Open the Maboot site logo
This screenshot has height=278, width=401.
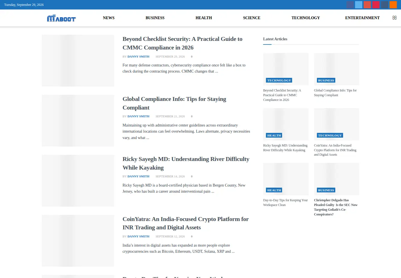tap(61, 18)
